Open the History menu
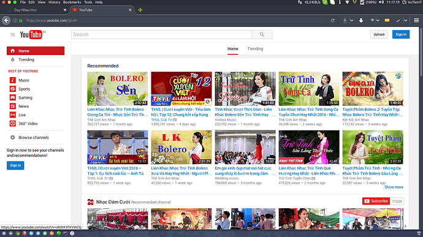The image size is (423, 237). [x=54, y=2]
